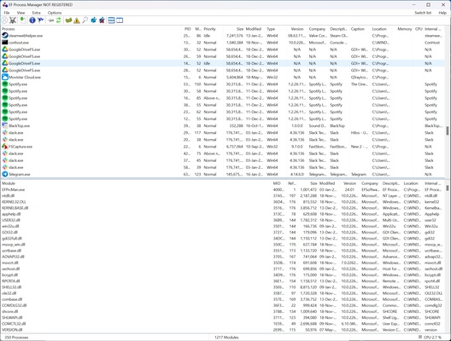Screen dimensions: 451x341
Task: Click the disabled gray circle toolbar icon
Action: pos(4,20)
